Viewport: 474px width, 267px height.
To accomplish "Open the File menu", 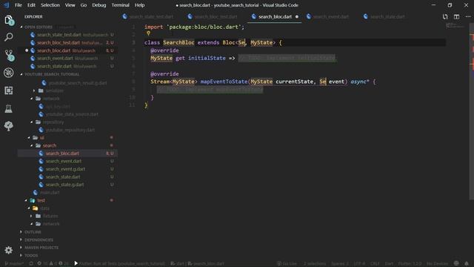I will (19, 5).
